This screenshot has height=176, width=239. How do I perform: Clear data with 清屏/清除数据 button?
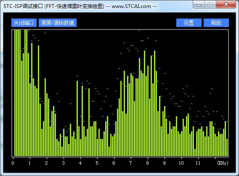coord(58,23)
